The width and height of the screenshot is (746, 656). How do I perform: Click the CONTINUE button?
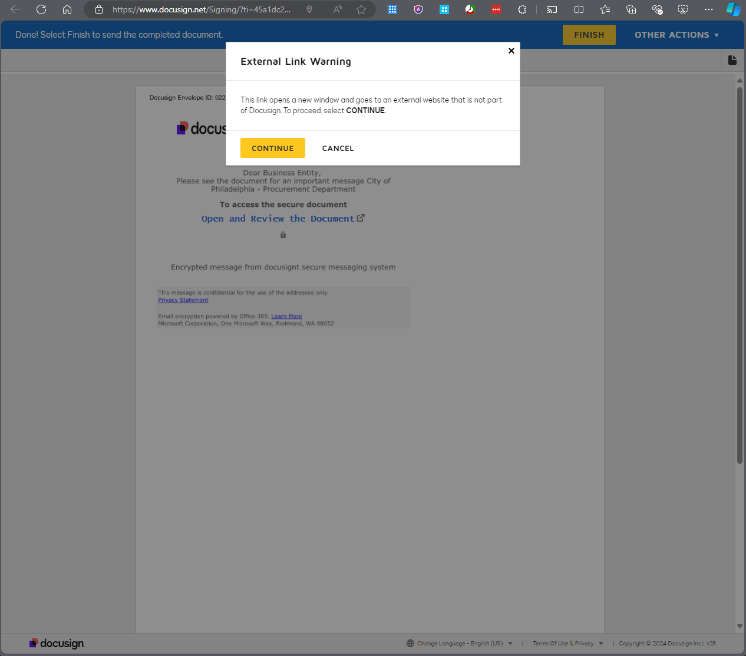[273, 148]
